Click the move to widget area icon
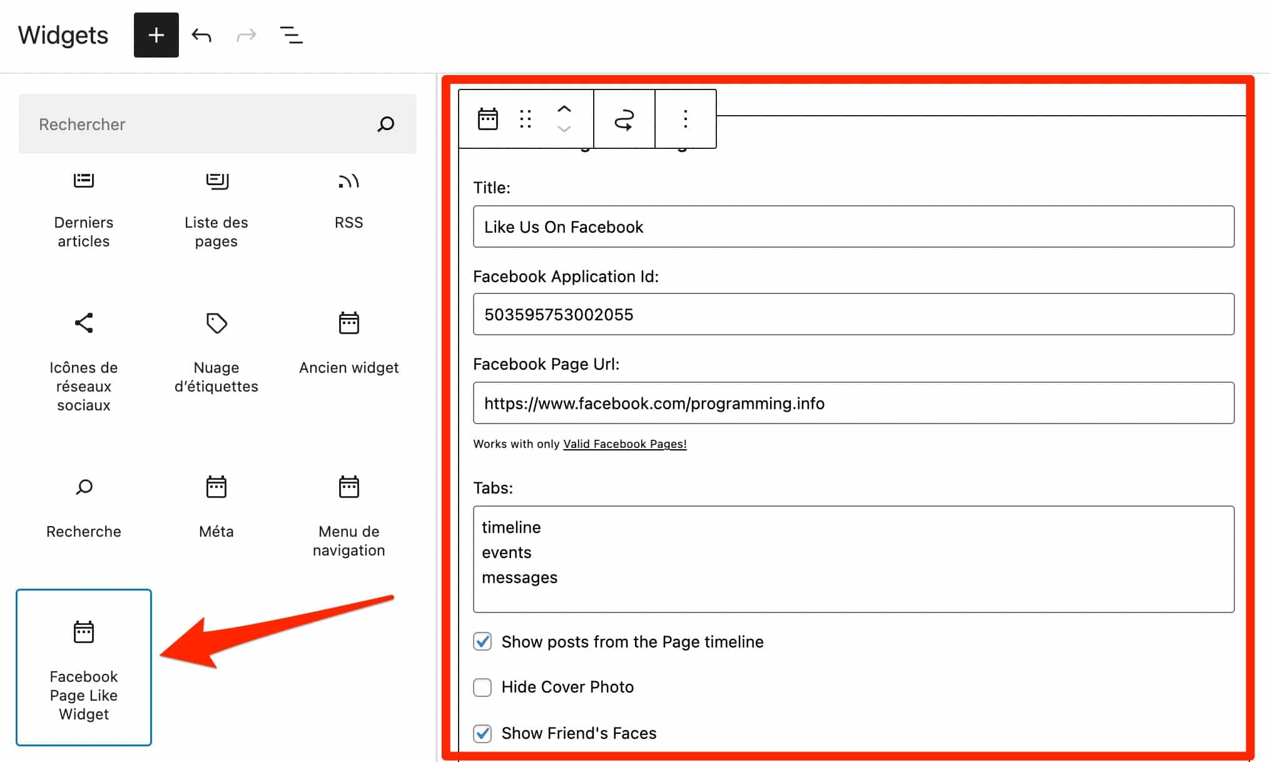This screenshot has height=762, width=1270. (624, 119)
